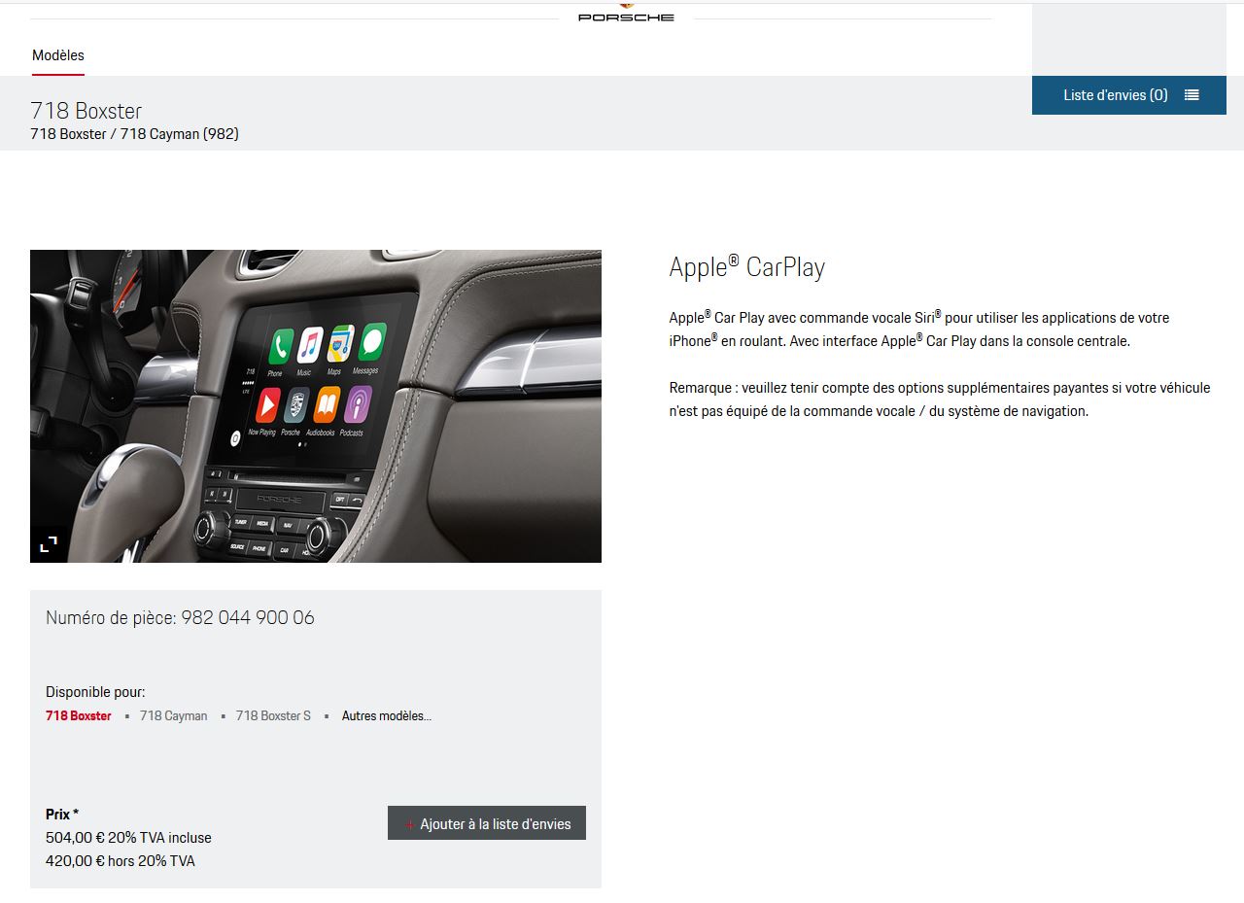This screenshot has width=1244, height=903.
Task: Click the Disponible pour: label
Action: (x=95, y=692)
